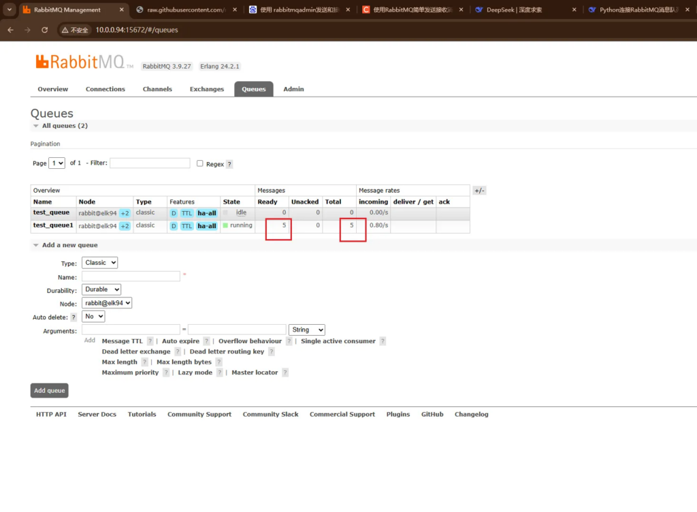Click help icon next to Lazy mode
The height and width of the screenshot is (512, 697).
(x=220, y=372)
